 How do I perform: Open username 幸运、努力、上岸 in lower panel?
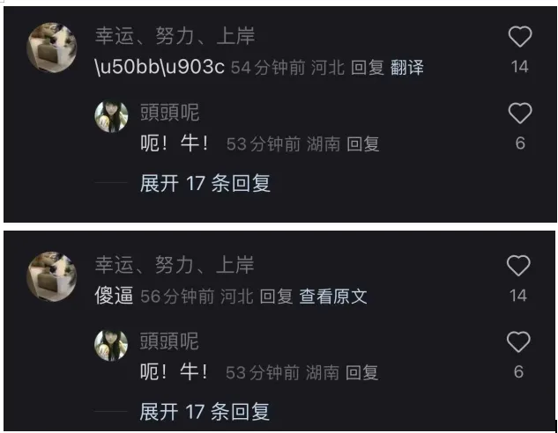[175, 265]
